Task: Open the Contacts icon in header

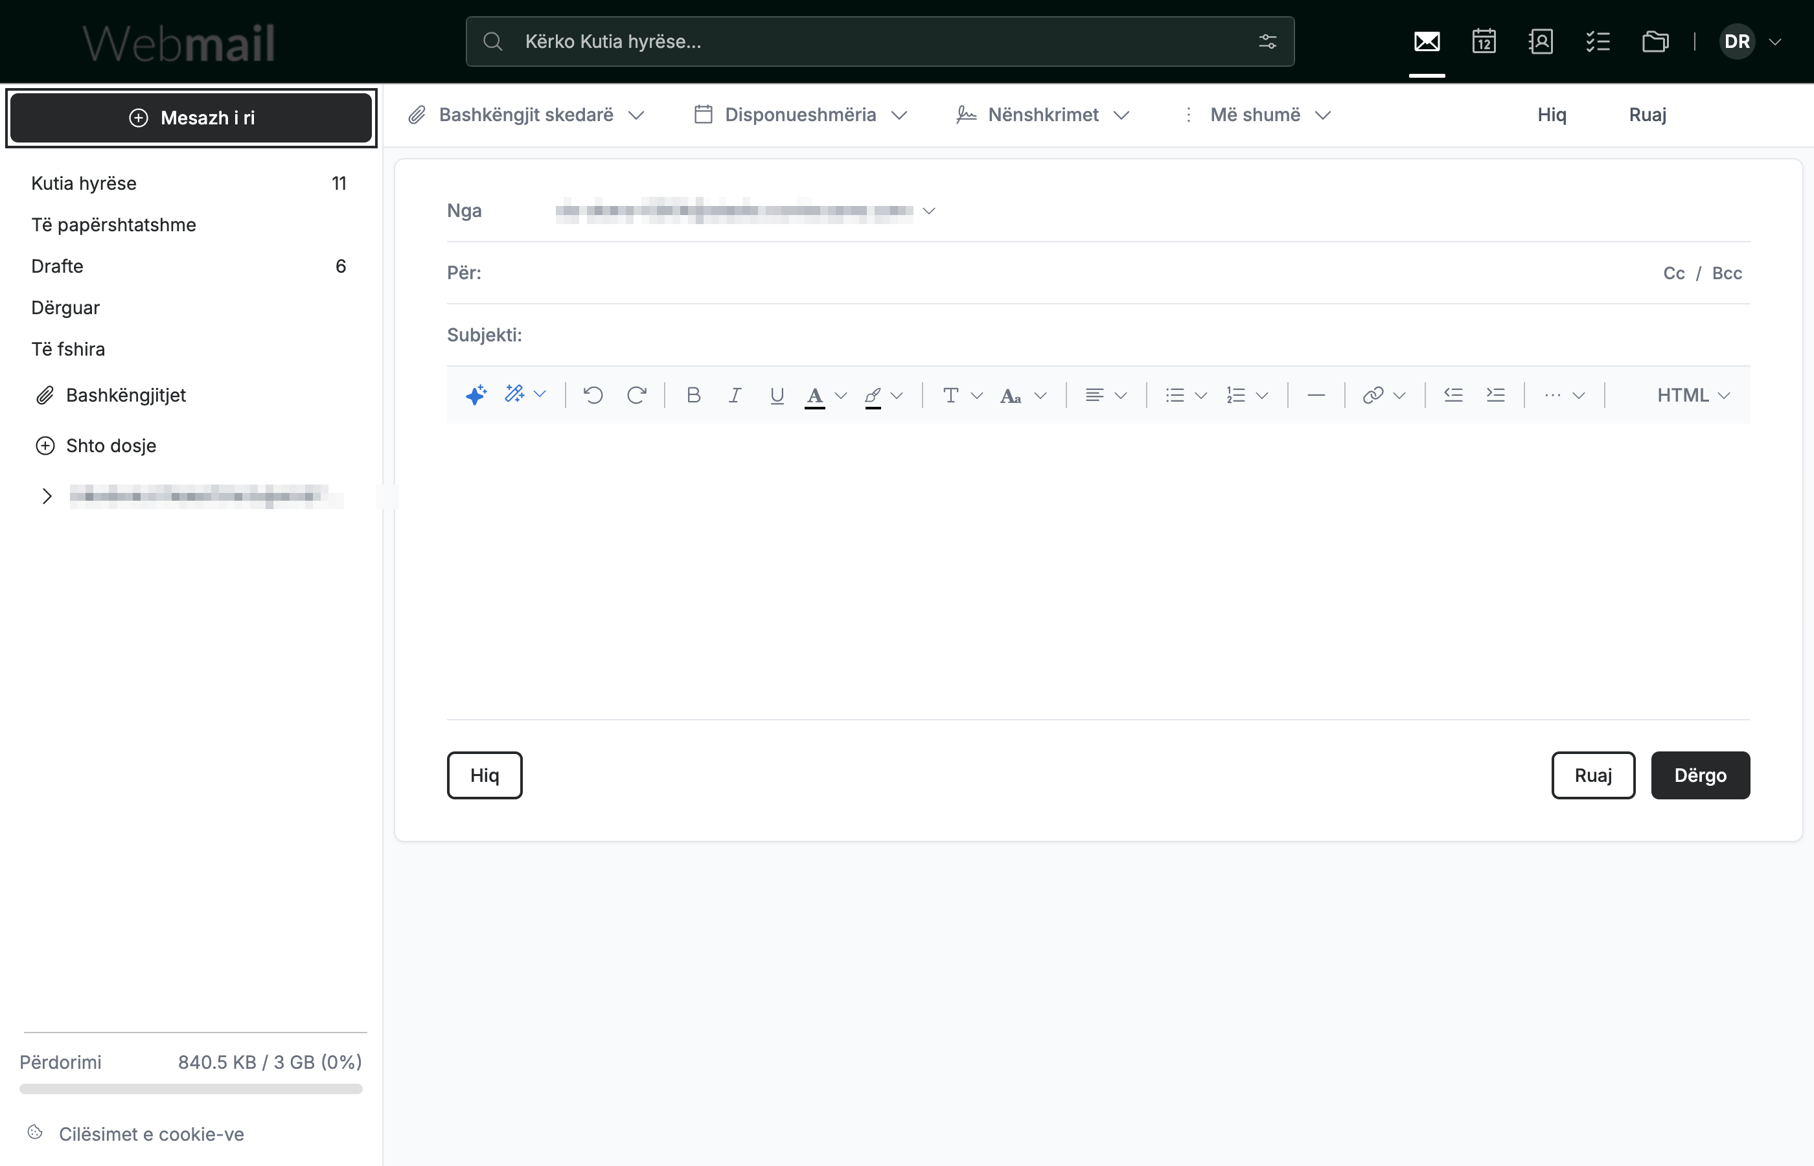Action: 1541,41
